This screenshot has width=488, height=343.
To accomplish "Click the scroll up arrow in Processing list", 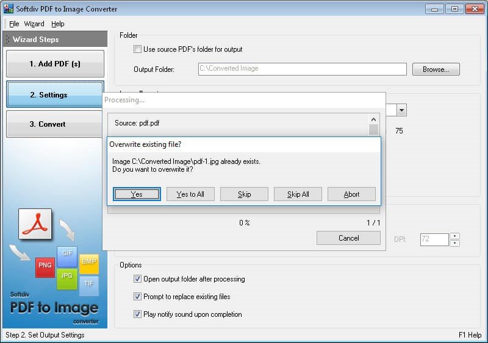I will tap(373, 119).
